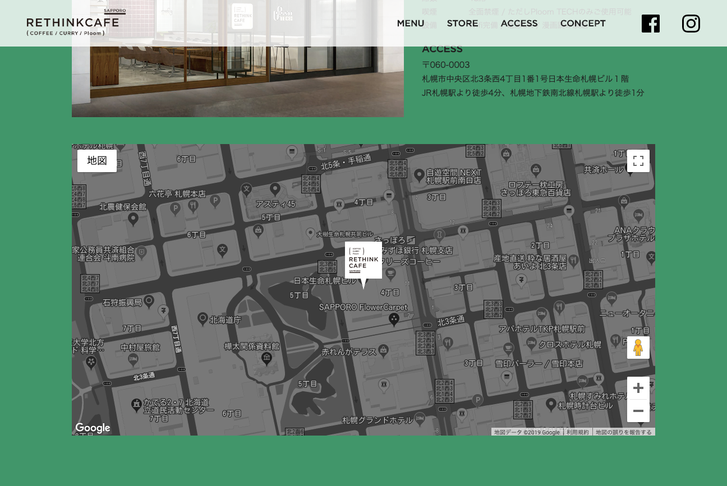Go to the ACCESS navigation item
The width and height of the screenshot is (727, 486).
pyautogui.click(x=519, y=24)
